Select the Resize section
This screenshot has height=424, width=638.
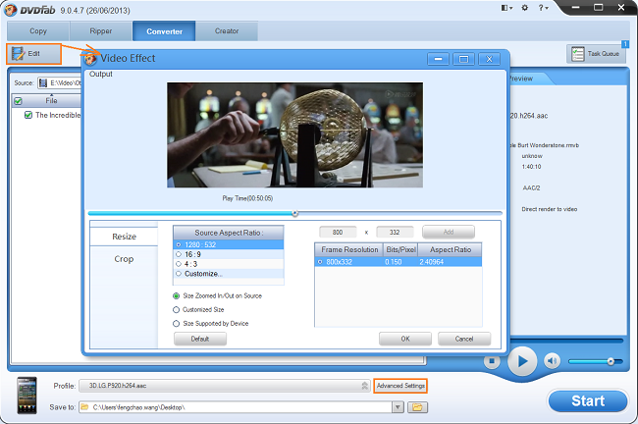(124, 237)
